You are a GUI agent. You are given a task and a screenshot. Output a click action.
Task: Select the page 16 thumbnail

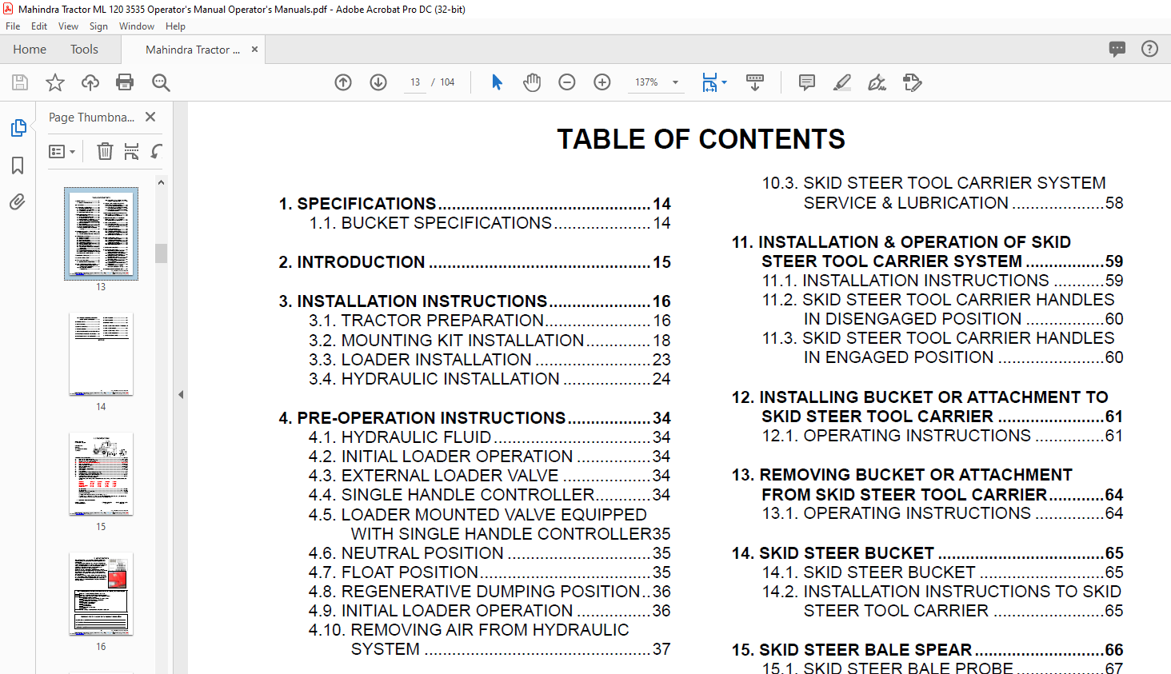point(101,594)
